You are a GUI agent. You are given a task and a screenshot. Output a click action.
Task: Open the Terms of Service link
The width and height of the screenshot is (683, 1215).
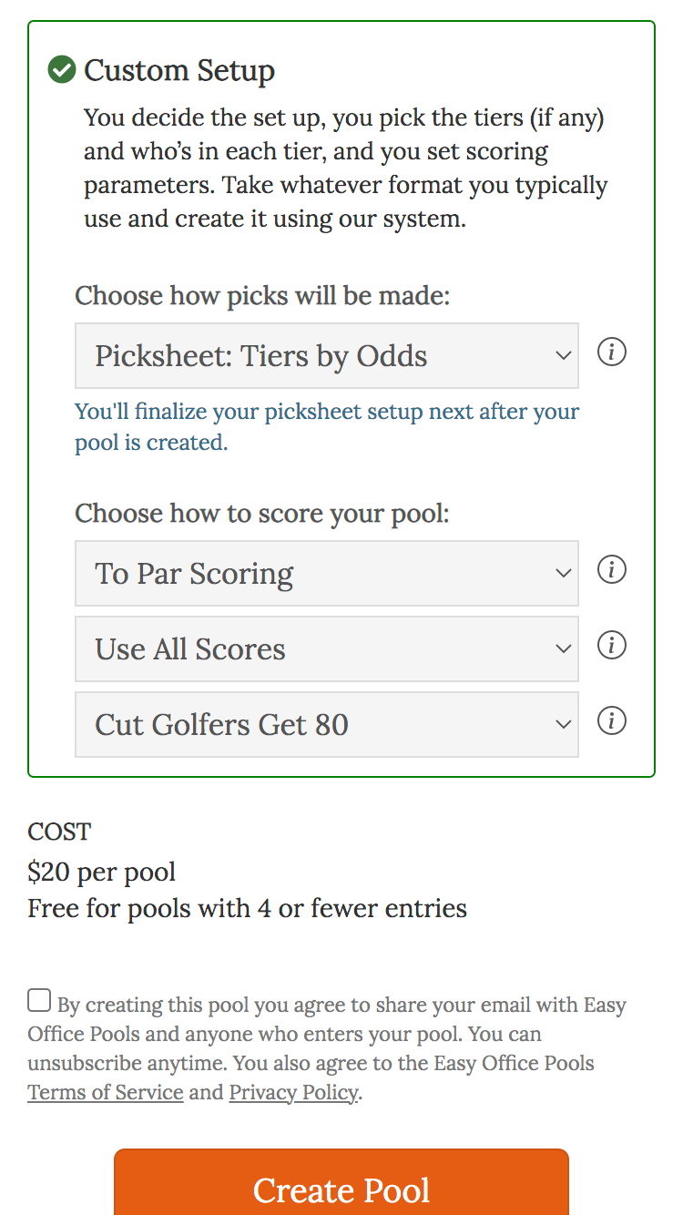tap(105, 1092)
